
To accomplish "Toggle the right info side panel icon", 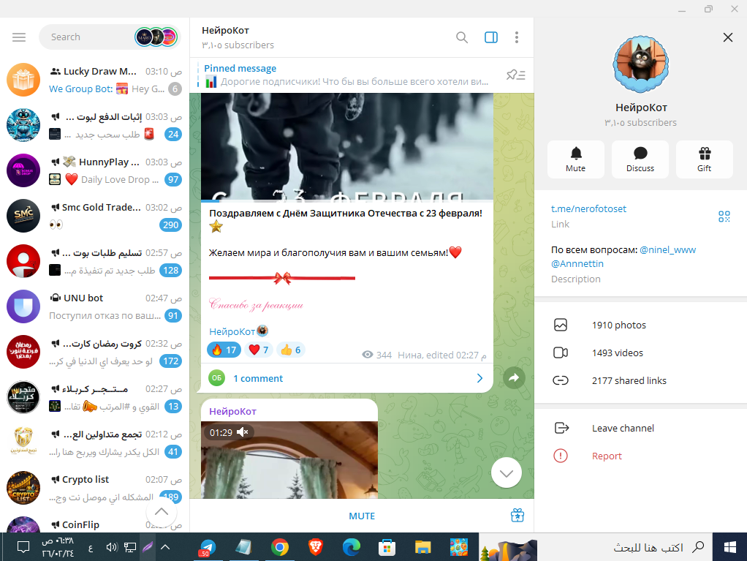I will tap(491, 37).
